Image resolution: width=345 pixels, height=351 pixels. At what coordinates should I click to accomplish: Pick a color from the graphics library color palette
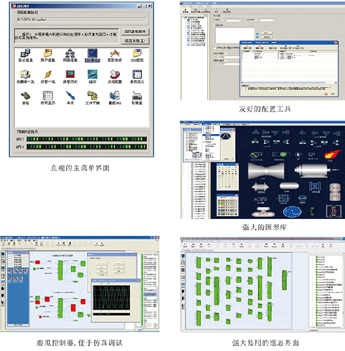click(x=228, y=206)
